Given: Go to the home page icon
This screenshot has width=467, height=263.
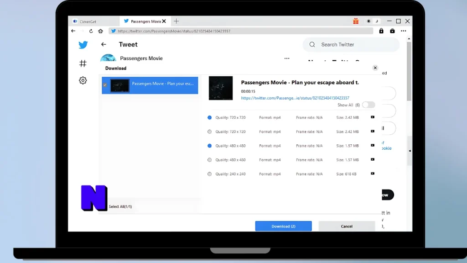Looking at the screenshot, I should coord(100,31).
